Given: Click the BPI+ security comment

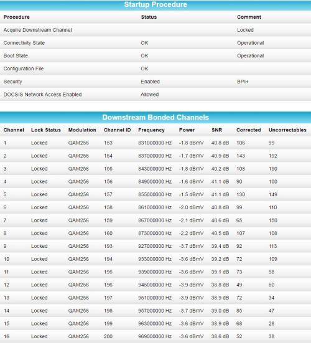Looking at the screenshot, I should (243, 82).
